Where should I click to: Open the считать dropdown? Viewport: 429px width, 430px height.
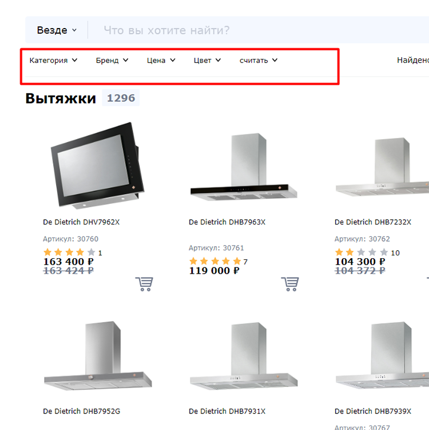pos(259,60)
